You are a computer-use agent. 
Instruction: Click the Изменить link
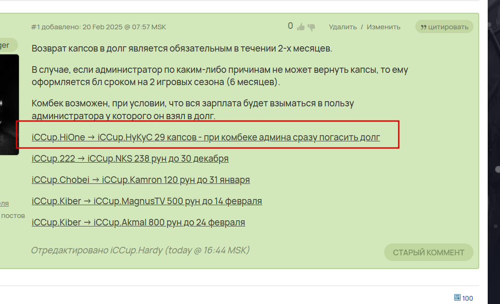(x=383, y=27)
